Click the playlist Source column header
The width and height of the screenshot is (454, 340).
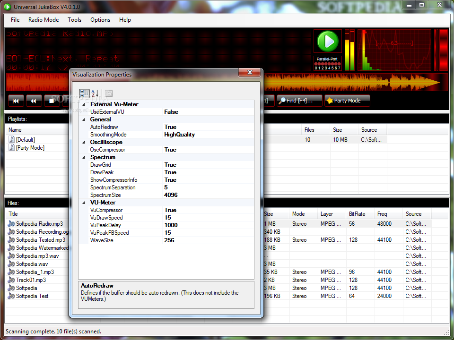(x=372, y=130)
